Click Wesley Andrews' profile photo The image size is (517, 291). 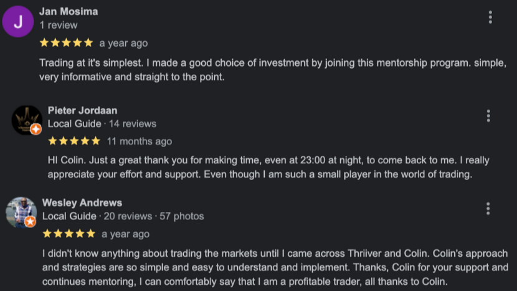pyautogui.click(x=20, y=211)
